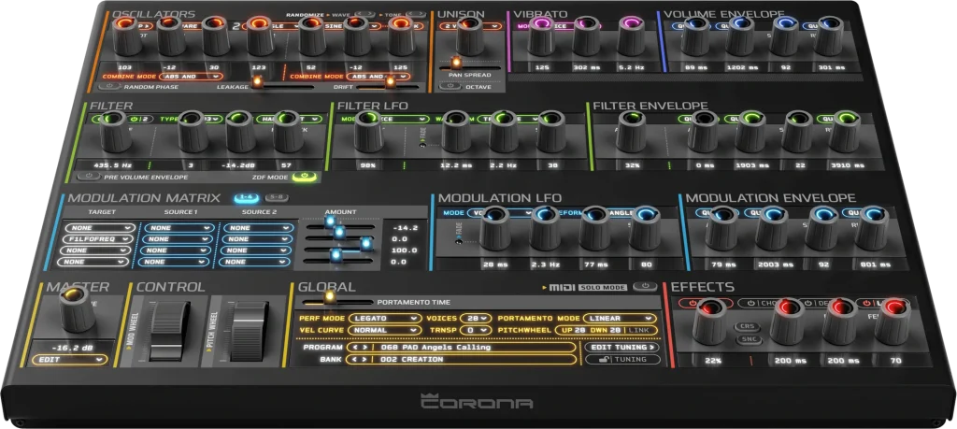Click the Portamento Time slider handle
957x429 pixels.
(330, 297)
